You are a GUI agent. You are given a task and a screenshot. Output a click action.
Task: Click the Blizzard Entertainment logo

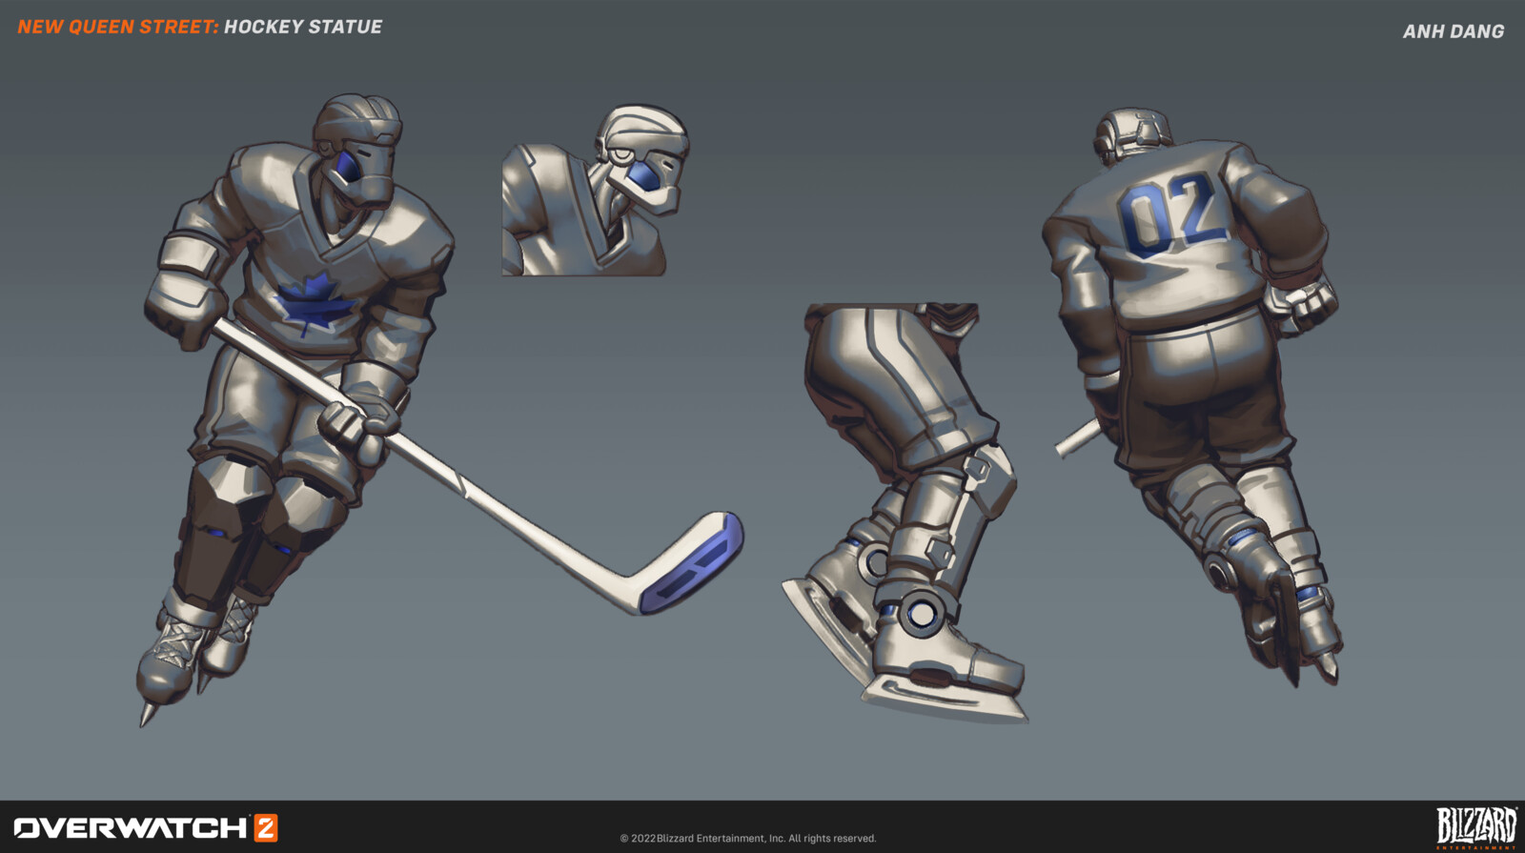coord(1476,826)
